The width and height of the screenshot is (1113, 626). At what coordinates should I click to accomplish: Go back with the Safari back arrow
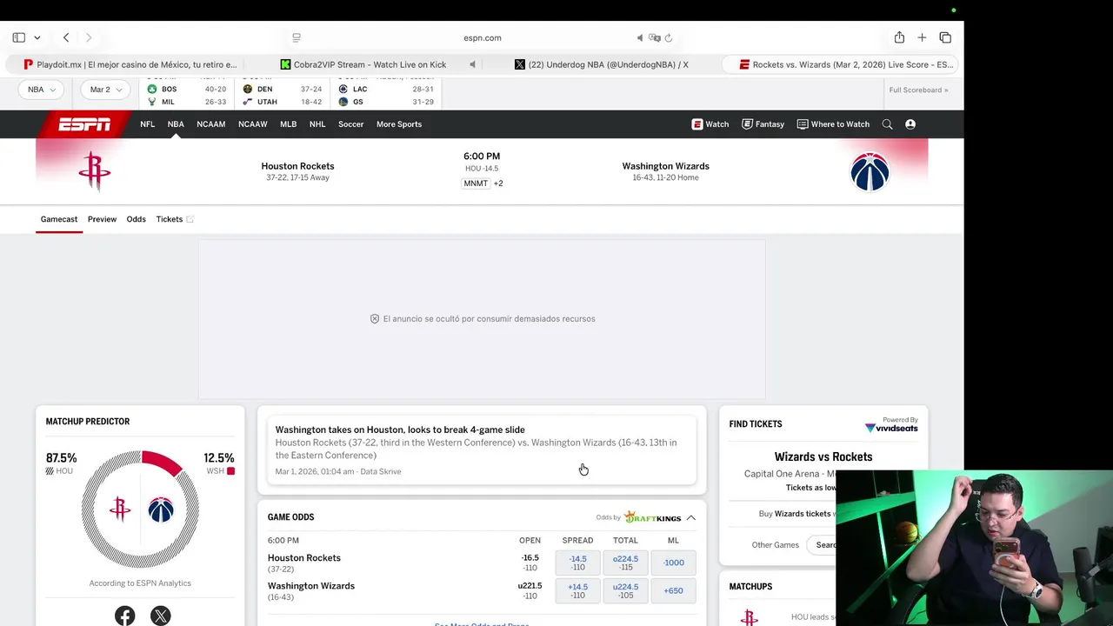(66, 37)
